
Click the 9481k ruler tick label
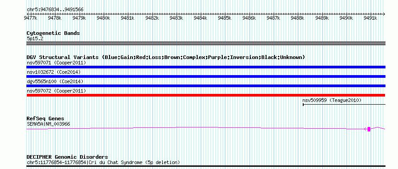(x=128, y=18)
